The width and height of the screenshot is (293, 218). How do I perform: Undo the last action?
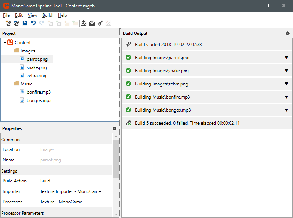33,23
